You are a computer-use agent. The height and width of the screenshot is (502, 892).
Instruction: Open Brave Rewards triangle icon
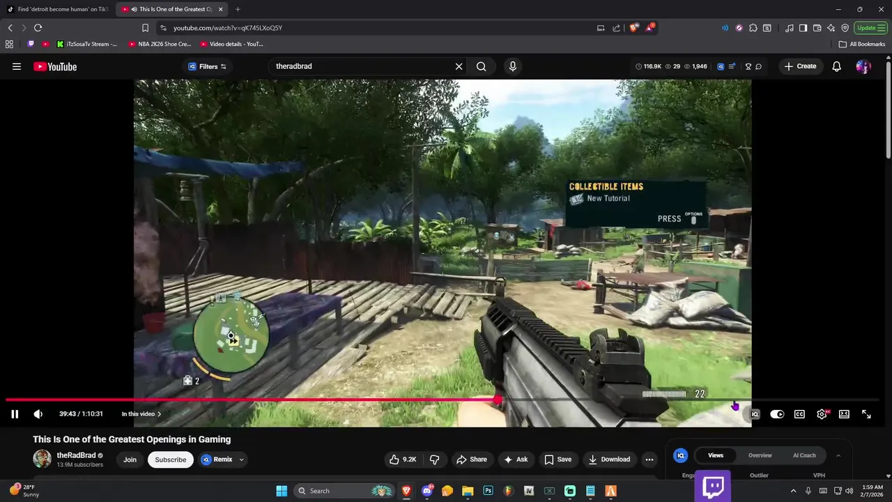click(x=649, y=28)
